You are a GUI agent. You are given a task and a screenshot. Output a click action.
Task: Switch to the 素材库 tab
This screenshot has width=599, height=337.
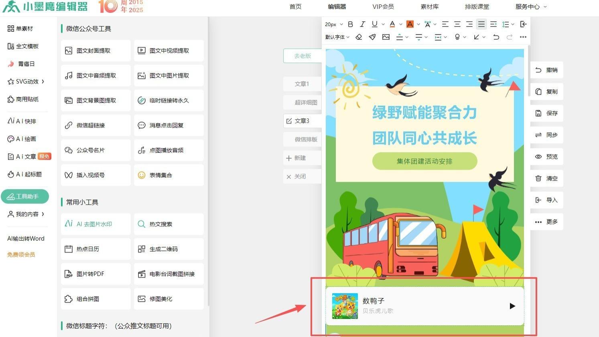[429, 6]
